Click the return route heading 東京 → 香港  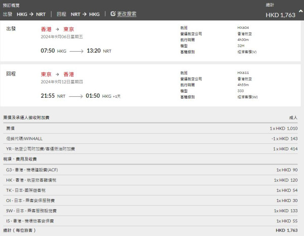tap(57, 74)
